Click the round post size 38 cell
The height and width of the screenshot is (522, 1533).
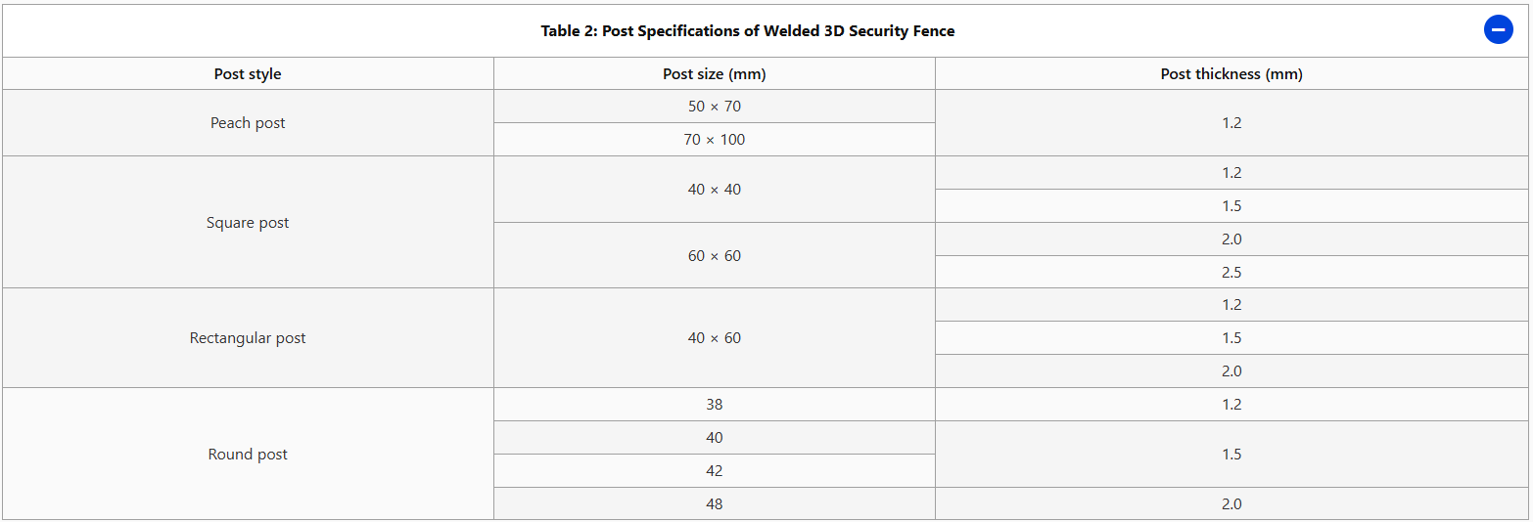(714, 405)
